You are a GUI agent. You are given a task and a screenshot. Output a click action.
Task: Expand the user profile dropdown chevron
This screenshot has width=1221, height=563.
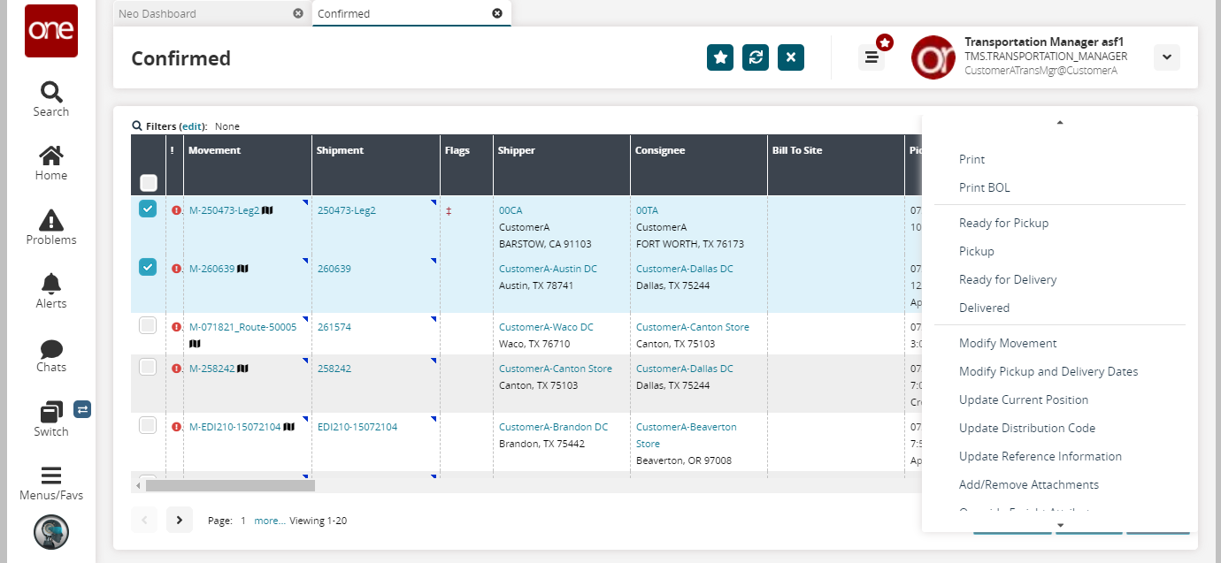(x=1166, y=57)
